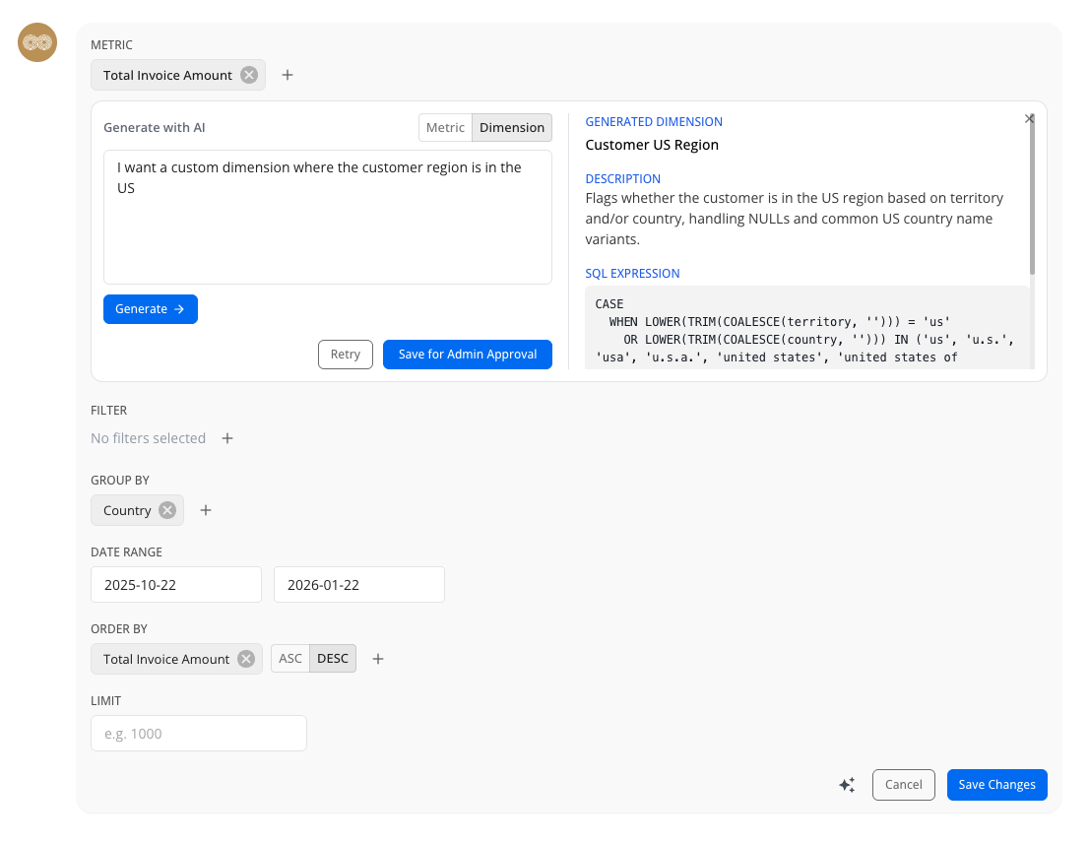Add a filter using the plus icon
The width and height of the screenshot is (1089, 843).
tap(227, 438)
